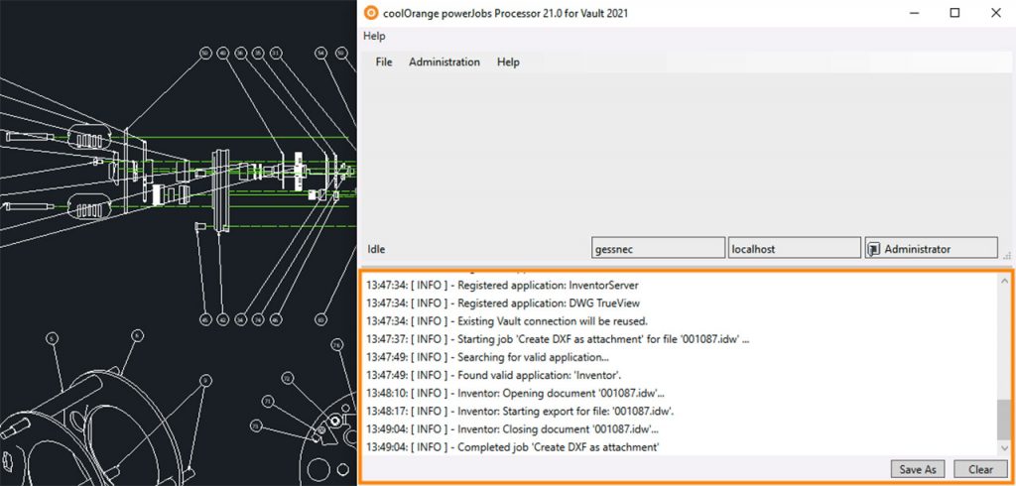Select log line 'Existing Vault connection will be reused.'
This screenshot has width=1016, height=486.
507,320
